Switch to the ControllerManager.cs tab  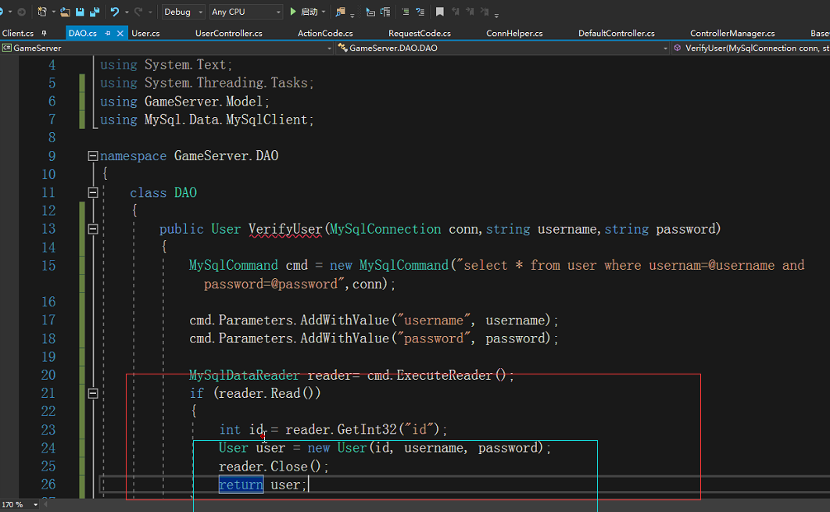pos(732,33)
